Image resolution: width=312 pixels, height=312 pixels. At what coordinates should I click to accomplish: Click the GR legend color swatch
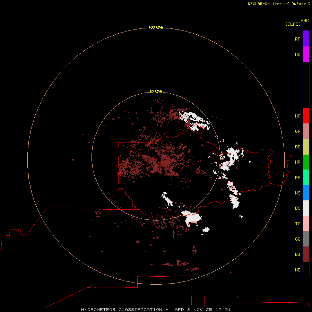[x=306, y=131]
